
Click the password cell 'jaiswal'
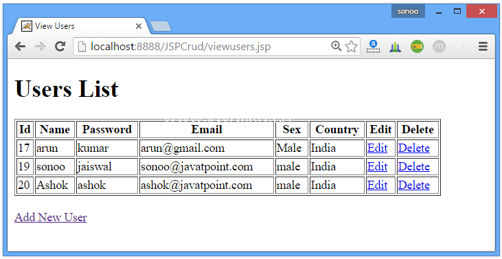pos(107,166)
